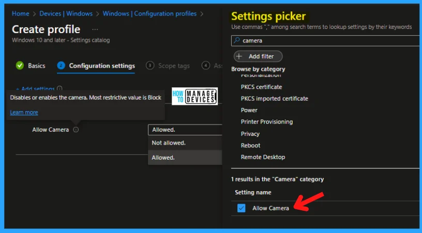Click the Scope tags step 3 circle
Image resolution: width=422 pixels, height=233 pixels.
click(x=150, y=65)
